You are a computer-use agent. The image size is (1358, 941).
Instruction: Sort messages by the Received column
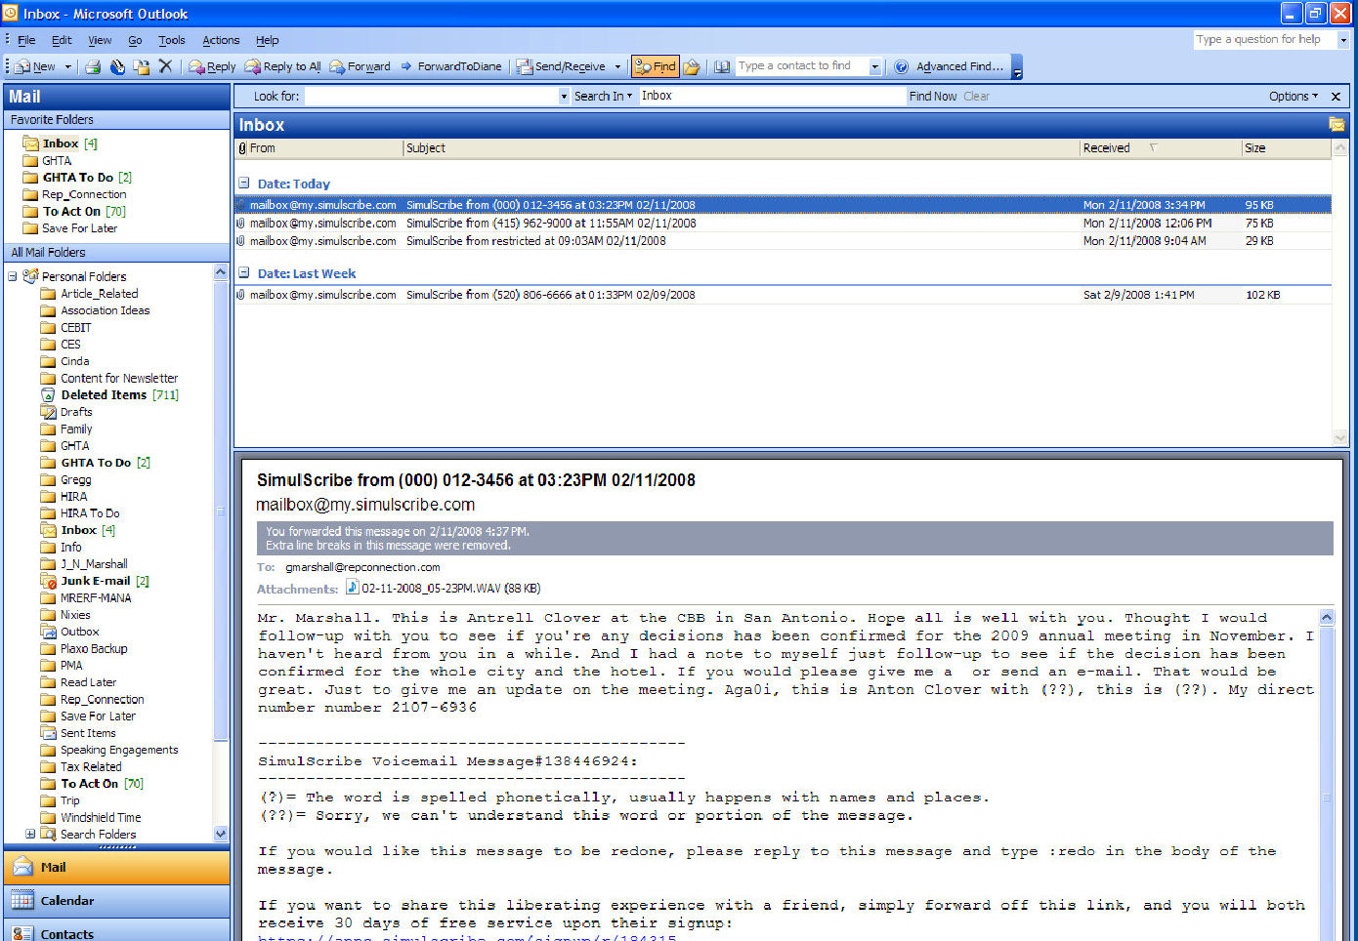point(1161,148)
